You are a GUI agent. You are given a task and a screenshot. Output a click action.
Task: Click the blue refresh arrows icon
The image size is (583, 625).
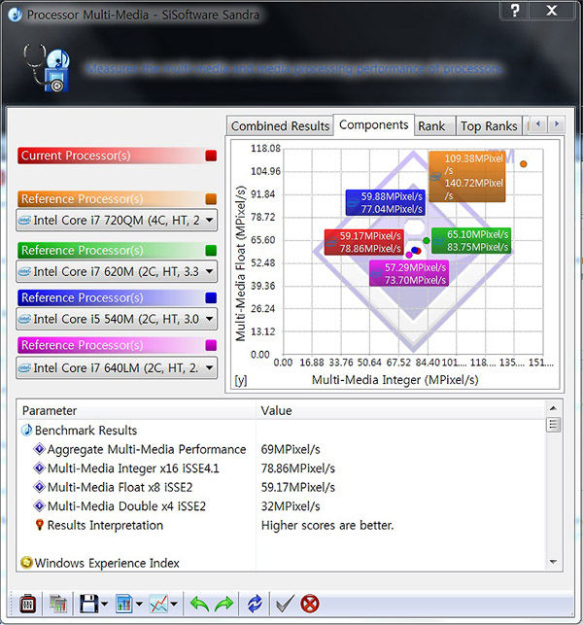click(x=255, y=604)
